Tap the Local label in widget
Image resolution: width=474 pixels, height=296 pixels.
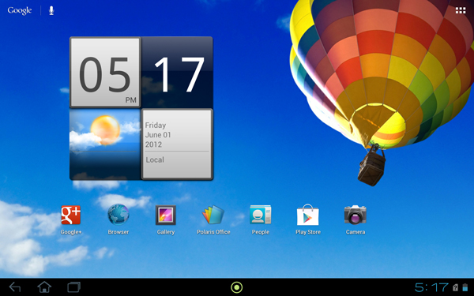pyautogui.click(x=155, y=159)
